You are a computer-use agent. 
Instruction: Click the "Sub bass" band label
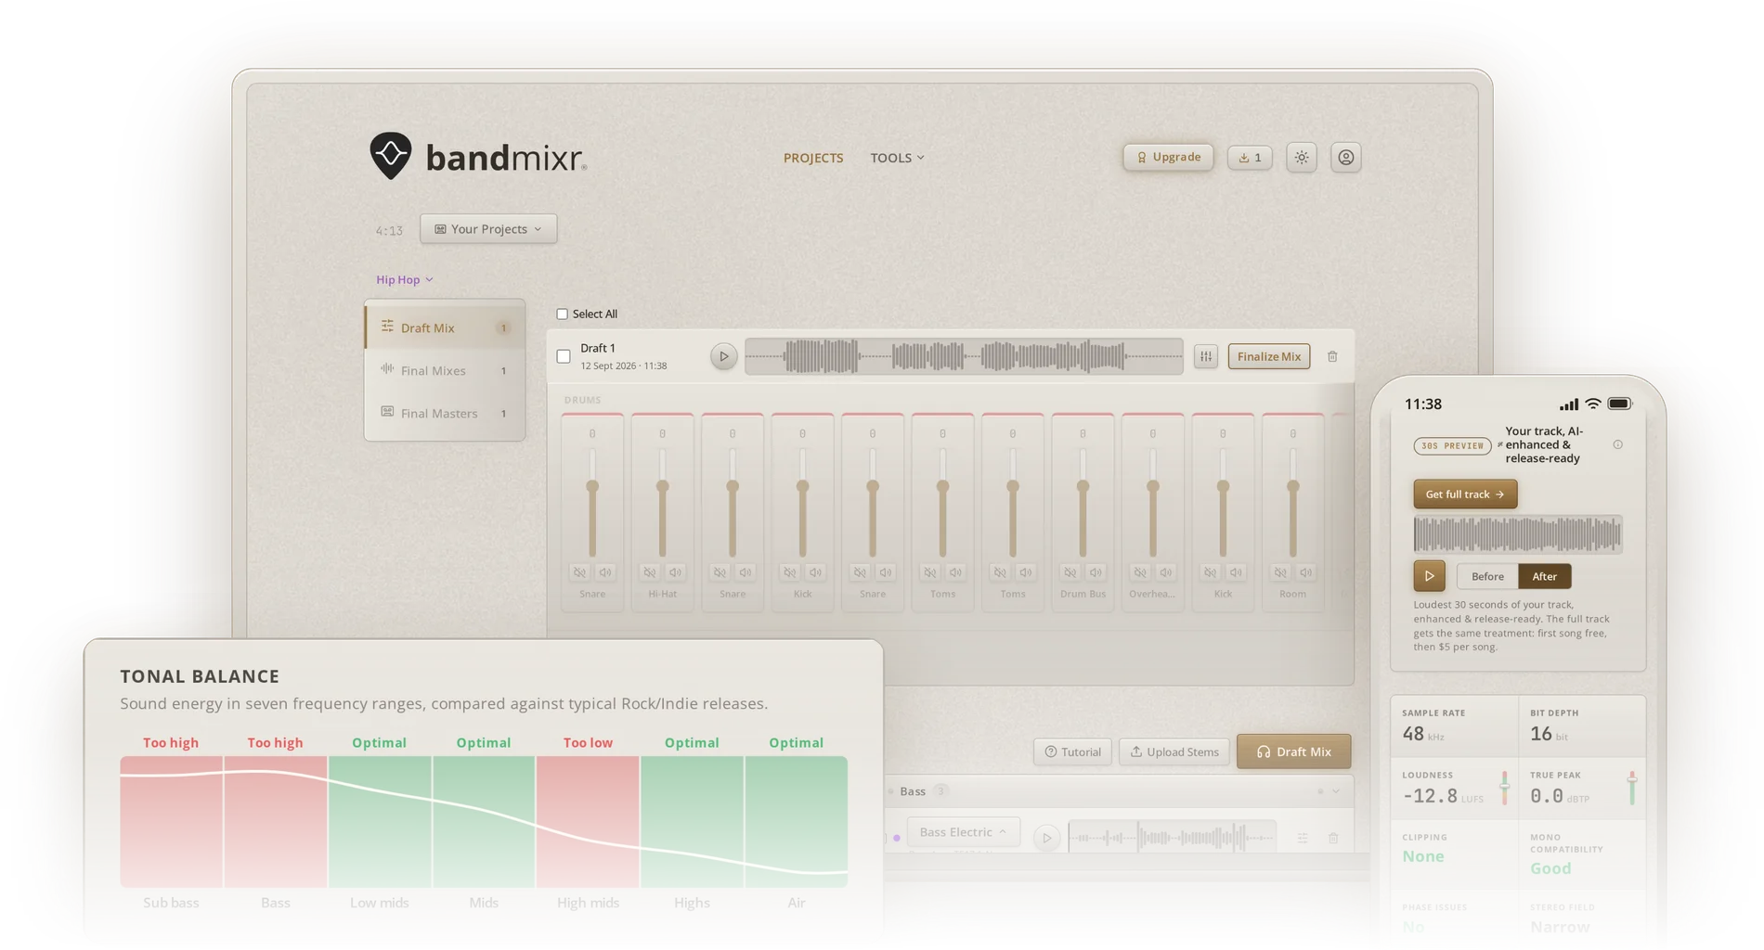pos(171,903)
